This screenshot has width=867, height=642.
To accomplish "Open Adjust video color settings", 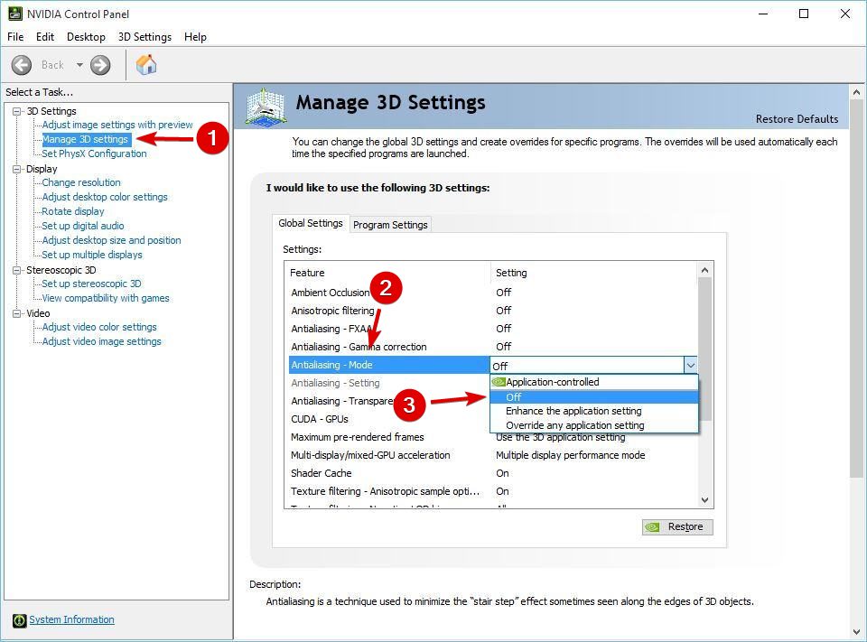I will (99, 327).
